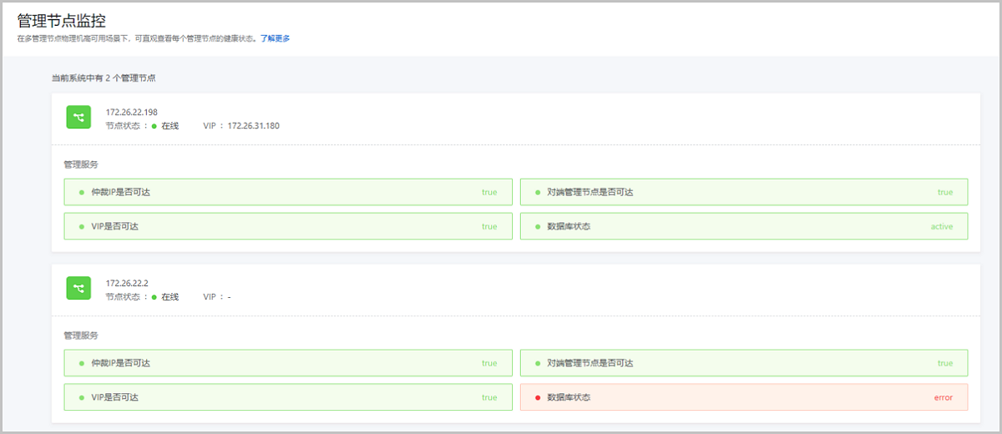
Task: Click the green dot beside 数据库状态 marked active
Action: click(538, 226)
